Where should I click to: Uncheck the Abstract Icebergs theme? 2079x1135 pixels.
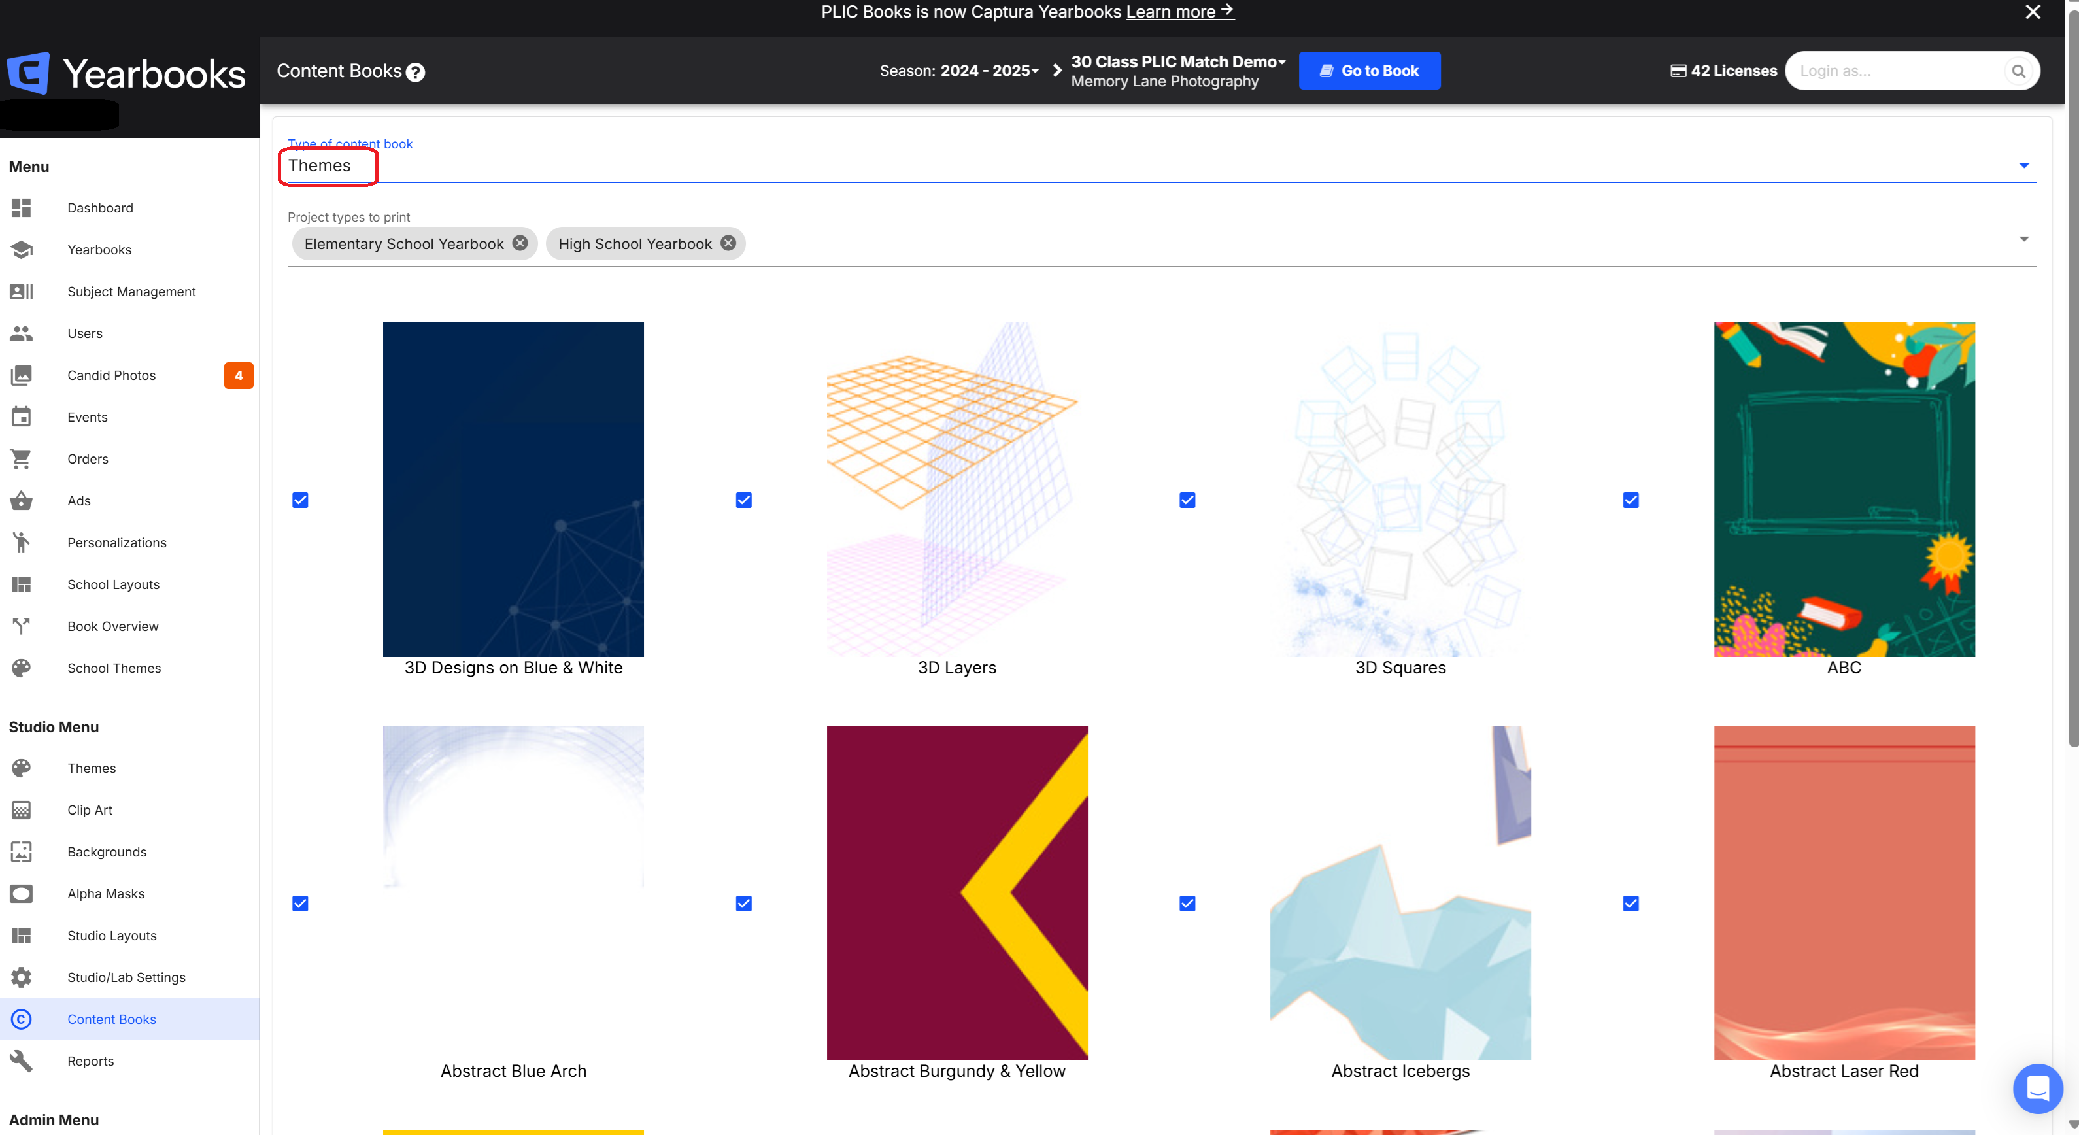coord(1187,904)
